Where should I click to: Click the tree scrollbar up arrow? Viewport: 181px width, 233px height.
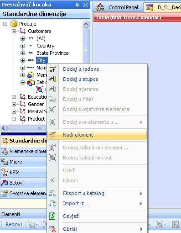[86, 24]
